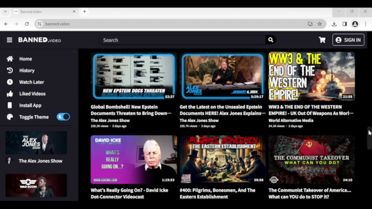Open title Get the Latest on Unsealed Epstein

pyautogui.click(x=222, y=110)
